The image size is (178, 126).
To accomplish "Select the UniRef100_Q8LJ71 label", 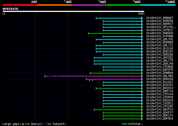I will (160, 45).
